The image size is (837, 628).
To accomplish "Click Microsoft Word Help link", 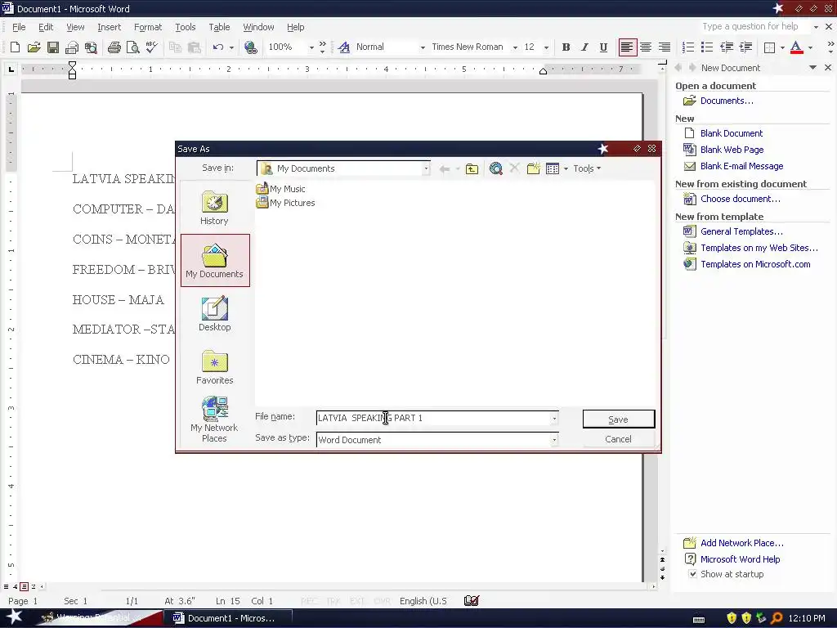I will click(740, 559).
